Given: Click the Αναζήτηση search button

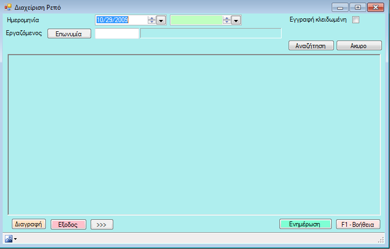Looking at the screenshot, I should [x=311, y=45].
